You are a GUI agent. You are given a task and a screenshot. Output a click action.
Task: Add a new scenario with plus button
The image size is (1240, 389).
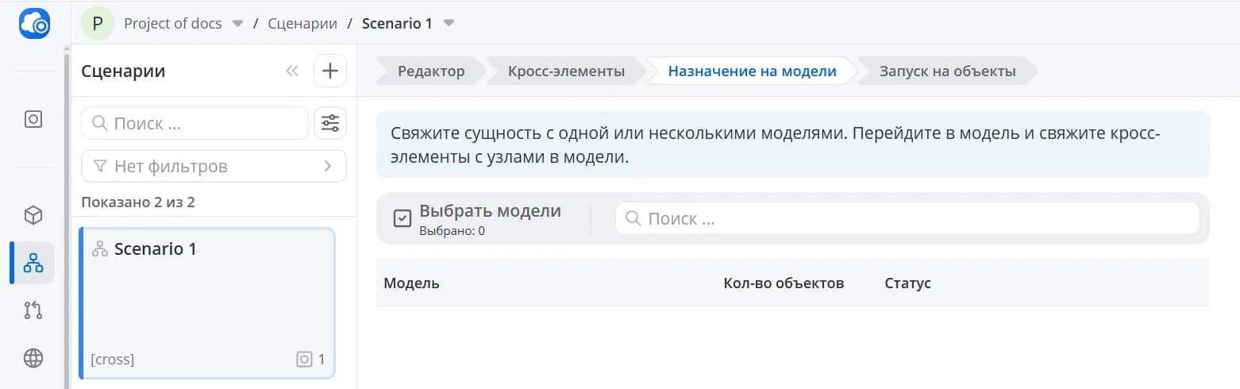(x=330, y=71)
